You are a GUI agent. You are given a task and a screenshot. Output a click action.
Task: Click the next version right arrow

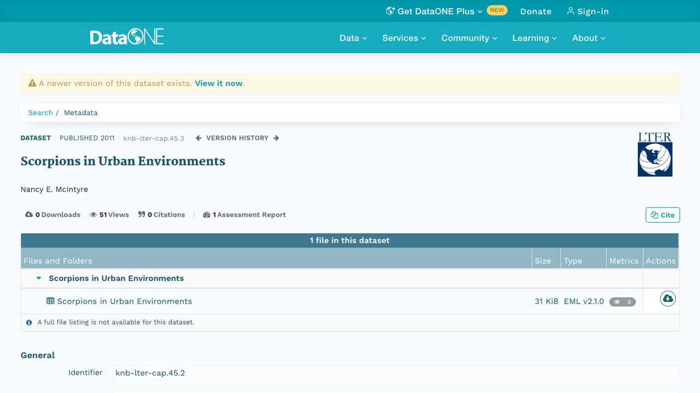[276, 138]
